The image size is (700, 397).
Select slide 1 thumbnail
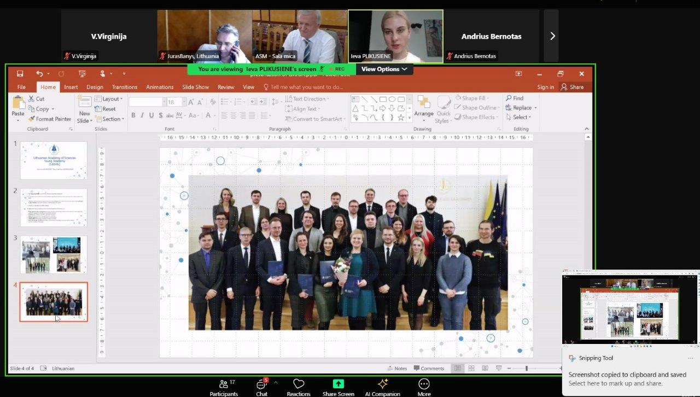click(x=54, y=160)
